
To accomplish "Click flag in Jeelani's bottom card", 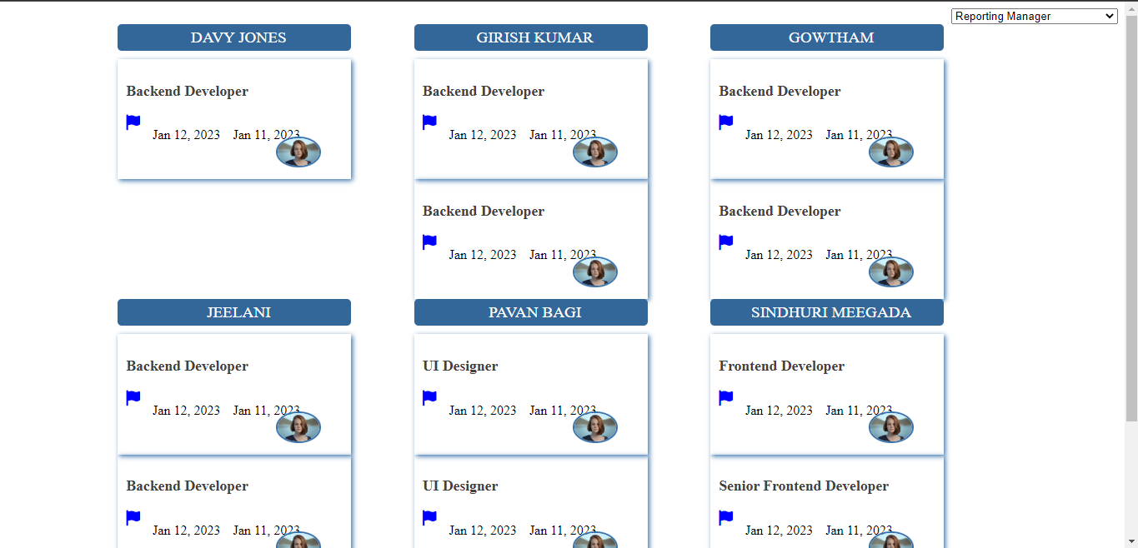I will tap(133, 518).
